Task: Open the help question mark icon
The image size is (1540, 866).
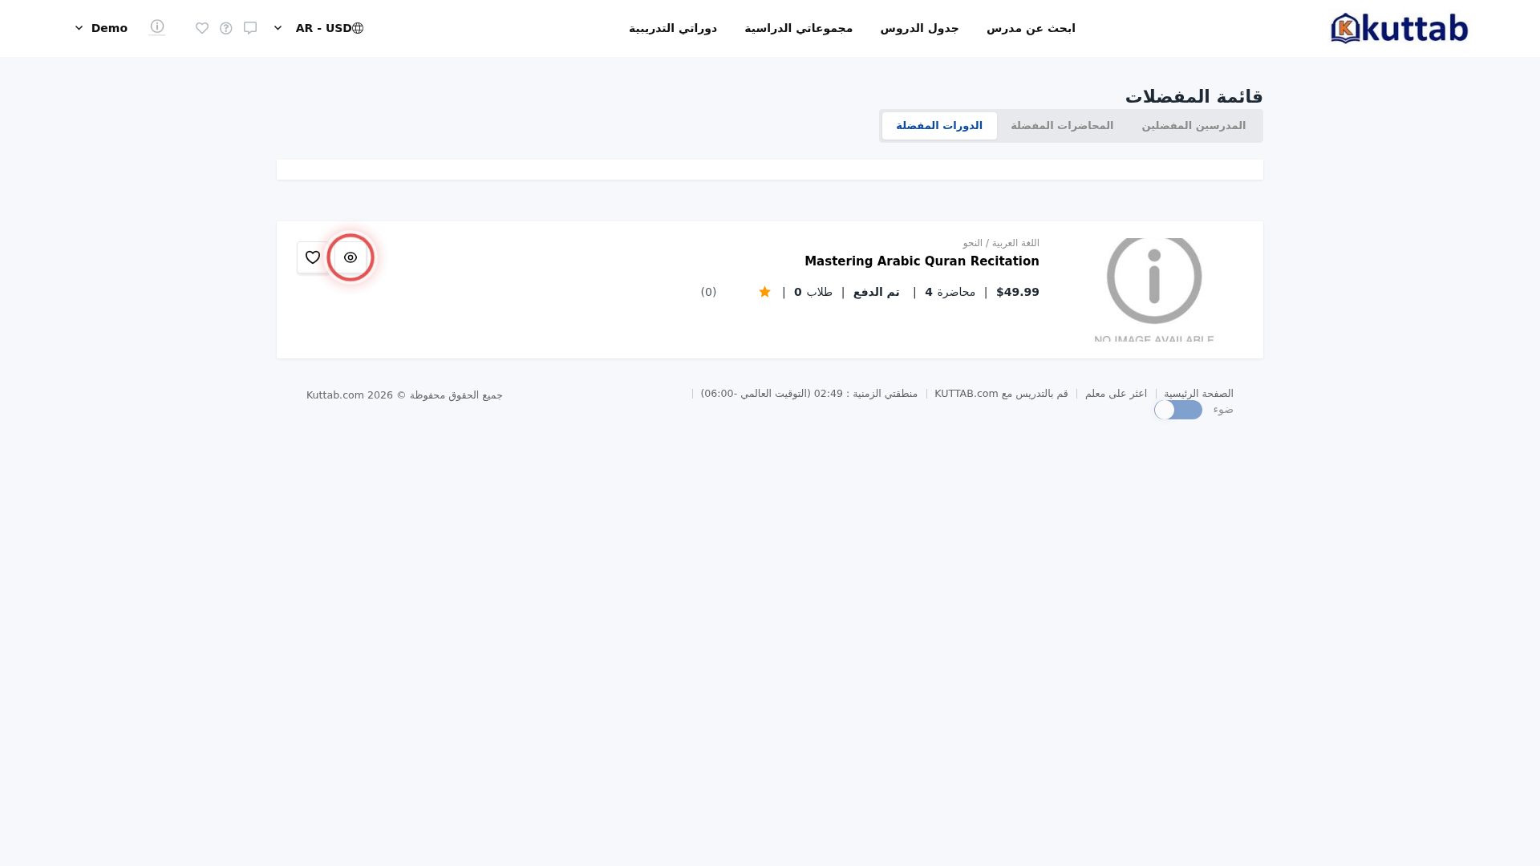Action: point(226,28)
